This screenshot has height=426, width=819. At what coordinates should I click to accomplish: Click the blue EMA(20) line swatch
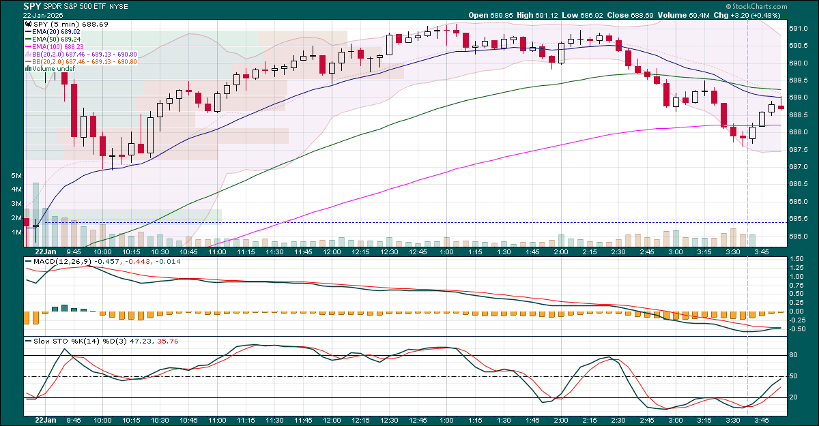28,31
